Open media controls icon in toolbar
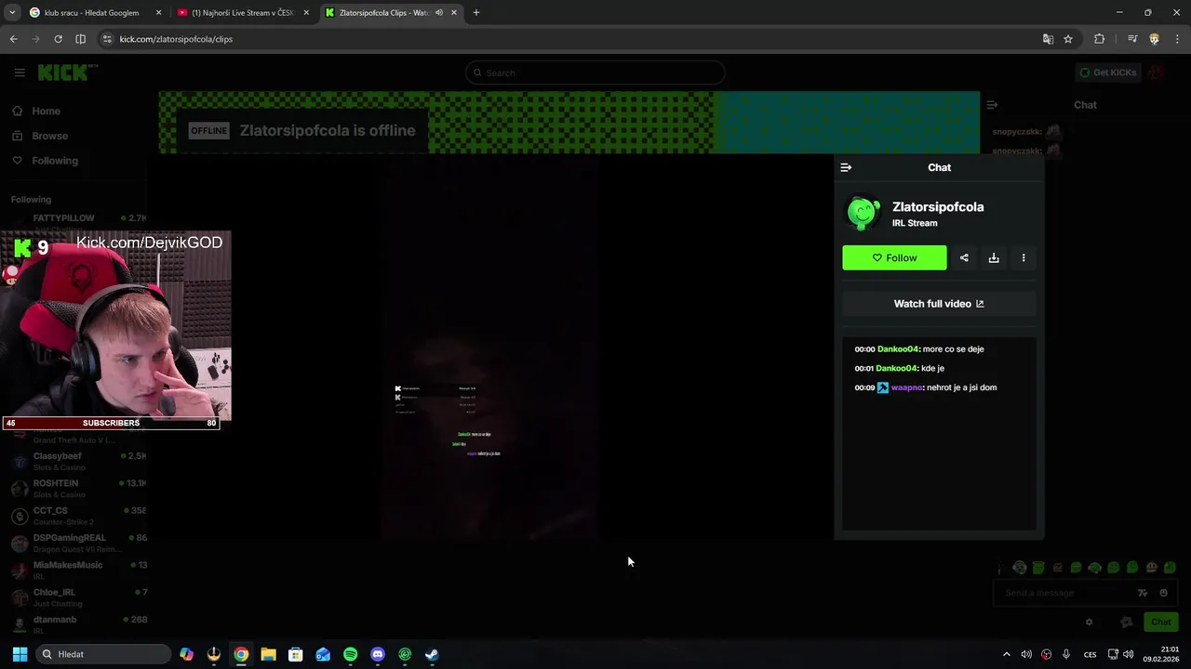The height and width of the screenshot is (669, 1191). tap(1132, 39)
